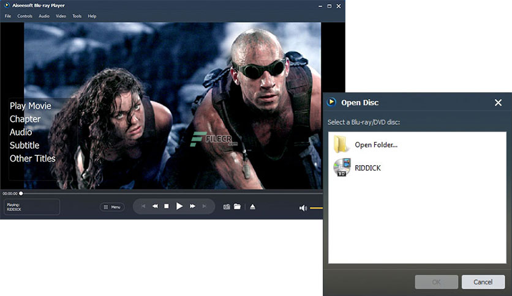This screenshot has height=296, width=512.
Task: Click Cancel in Open Disc dialog
Action: click(x=483, y=282)
